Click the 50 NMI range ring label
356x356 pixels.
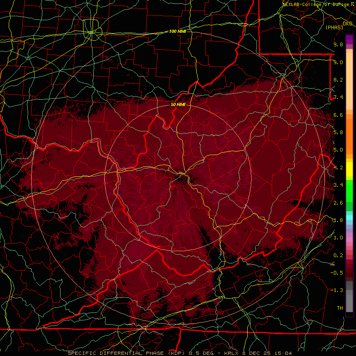178,105
